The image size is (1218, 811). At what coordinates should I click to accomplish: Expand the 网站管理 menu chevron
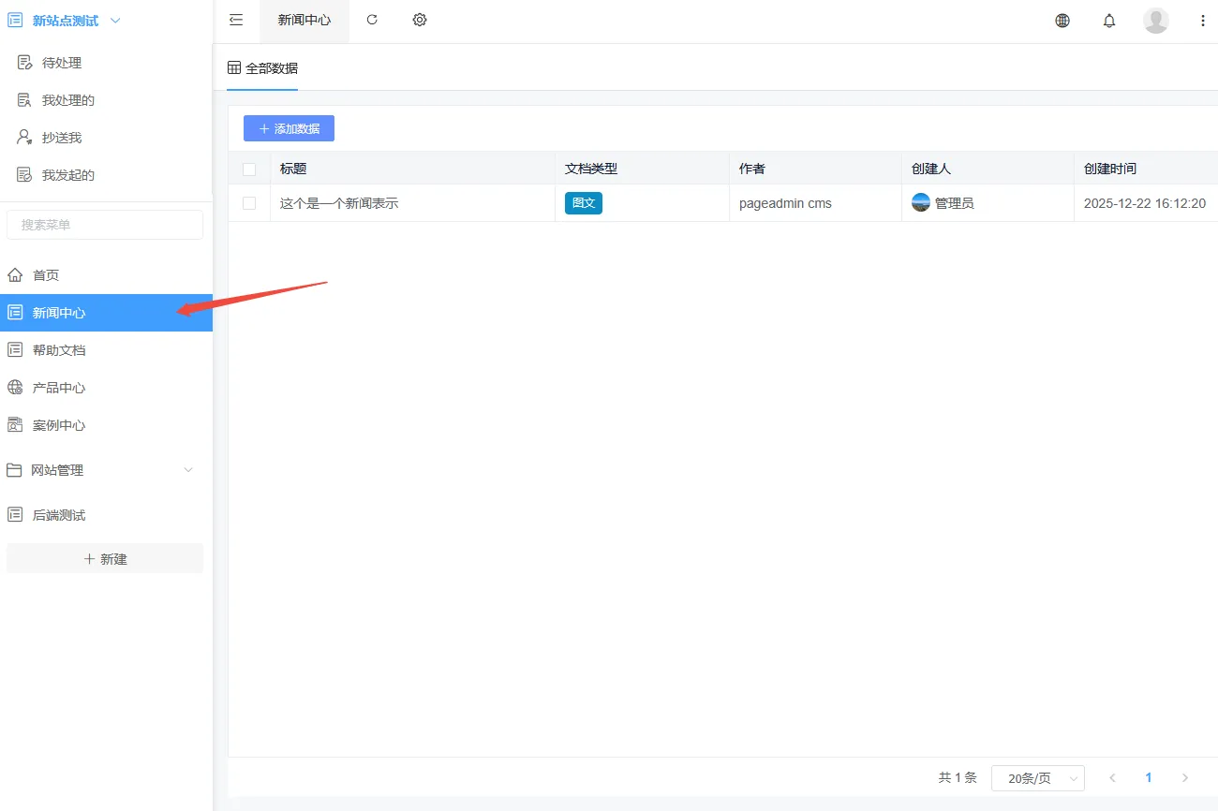[188, 469]
